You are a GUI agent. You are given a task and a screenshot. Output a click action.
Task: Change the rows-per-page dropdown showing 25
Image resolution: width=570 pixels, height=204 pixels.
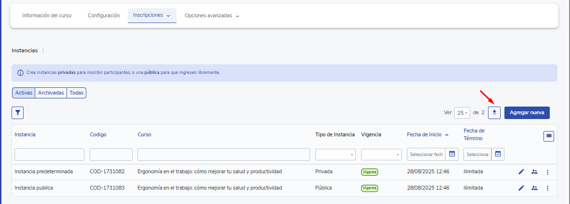462,113
